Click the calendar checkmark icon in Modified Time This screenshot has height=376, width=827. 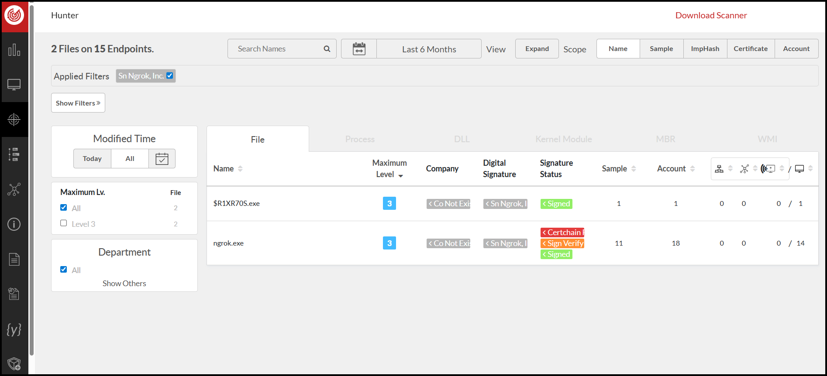point(162,159)
